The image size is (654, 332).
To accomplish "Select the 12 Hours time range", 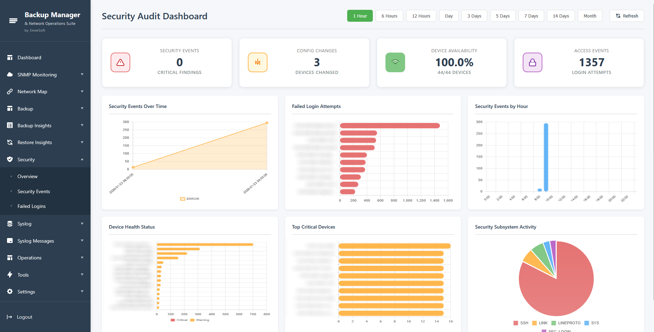I will tap(421, 16).
